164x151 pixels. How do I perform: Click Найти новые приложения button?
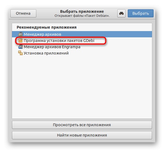point(82,135)
